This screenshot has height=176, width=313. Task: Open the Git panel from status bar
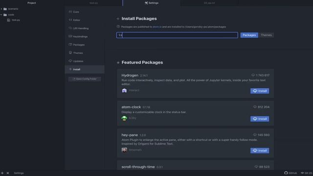tap(307, 173)
